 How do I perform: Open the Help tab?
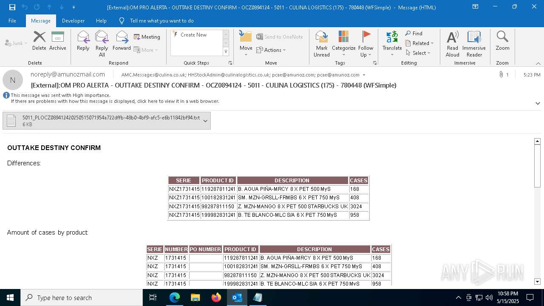(x=101, y=20)
